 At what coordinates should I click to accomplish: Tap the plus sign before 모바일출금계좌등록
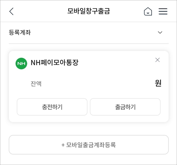[63, 145]
